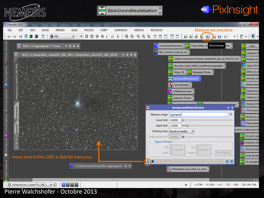This screenshot has width=264, height=198.
Task: Switch to the second workspace button in status bar
Action: pyautogui.click(x=68, y=185)
